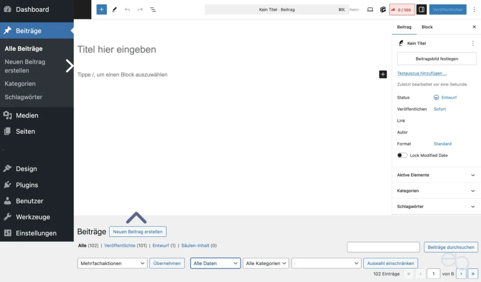The height and width of the screenshot is (282, 481).
Task: Select the pencil Tools icon in toolbar
Action: click(x=115, y=9)
